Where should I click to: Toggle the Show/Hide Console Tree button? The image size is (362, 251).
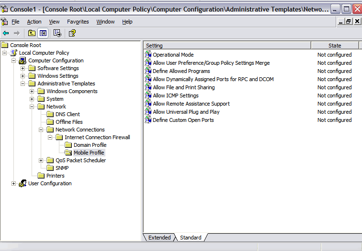(x=43, y=33)
